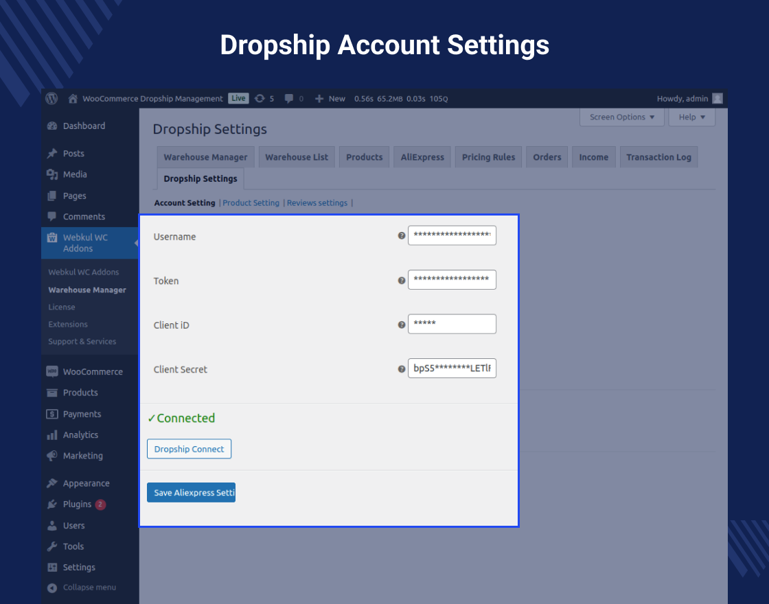The width and height of the screenshot is (769, 604).
Task: Switch to Warehouse List tab
Action: (x=297, y=157)
